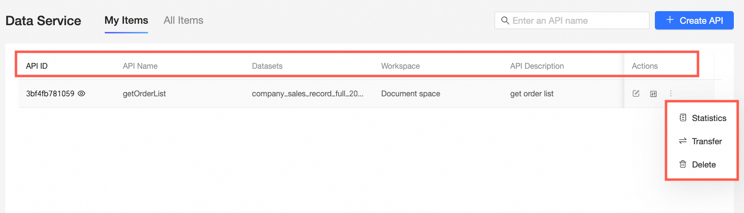
Task: Click the getOrderList API name
Action: (144, 94)
